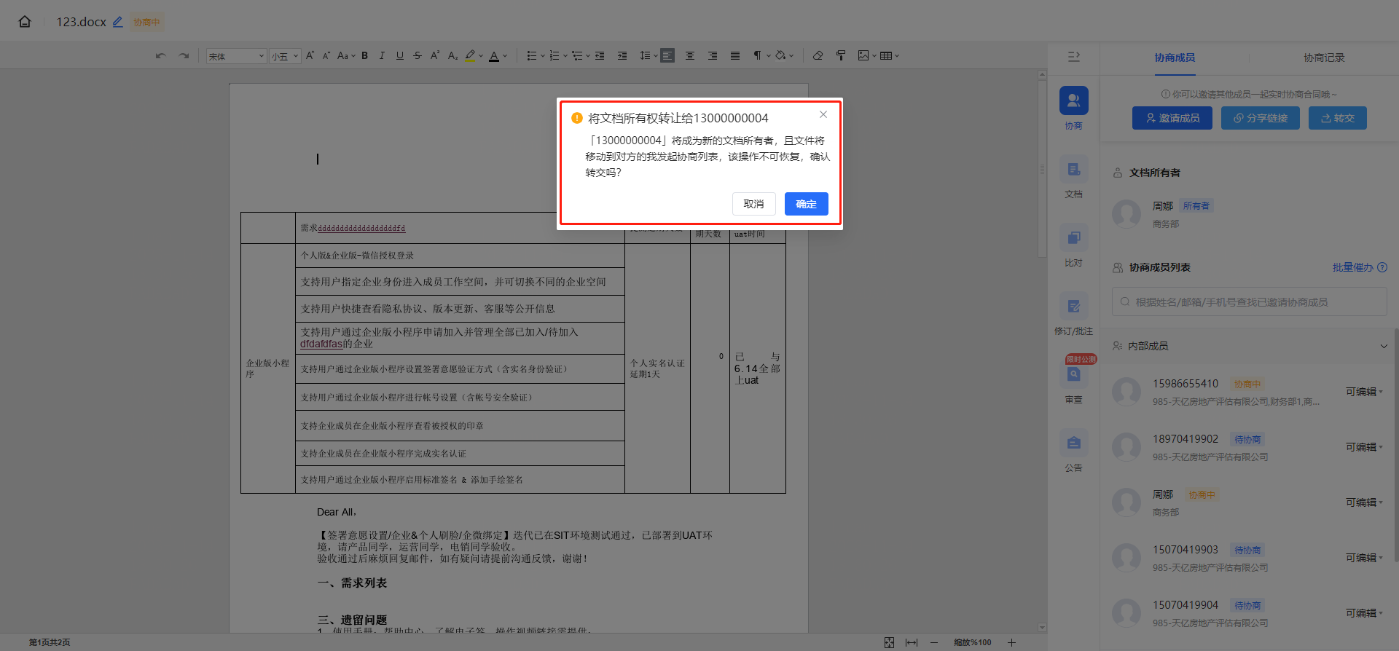Insert an image from the toolbar
1399x651 pixels.
coord(863,55)
